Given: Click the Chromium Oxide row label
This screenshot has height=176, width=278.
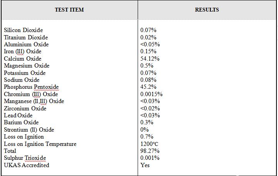Looking at the screenshot, I should click(x=31, y=94).
